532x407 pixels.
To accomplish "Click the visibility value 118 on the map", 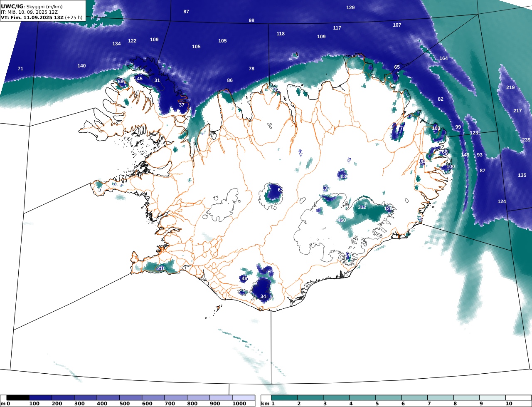I will [281, 34].
